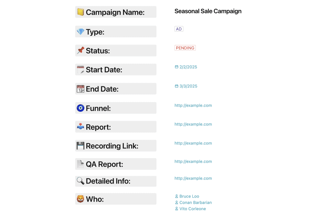Image resolution: width=331 pixels, height=214 pixels.
Task: Select the Vito Corleone person mention
Action: tap(192, 209)
